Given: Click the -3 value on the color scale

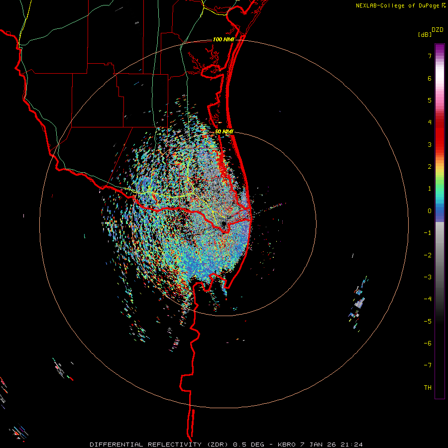Looking at the screenshot, I should click(428, 277).
